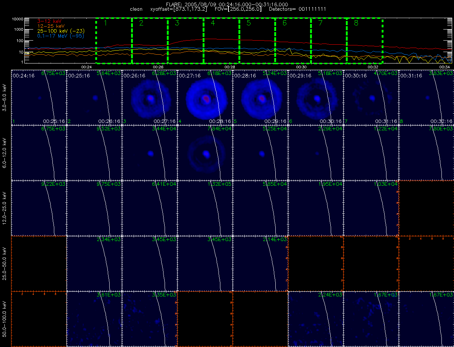Select the 6.0-12.0 keV image for interval 5

click(x=260, y=152)
